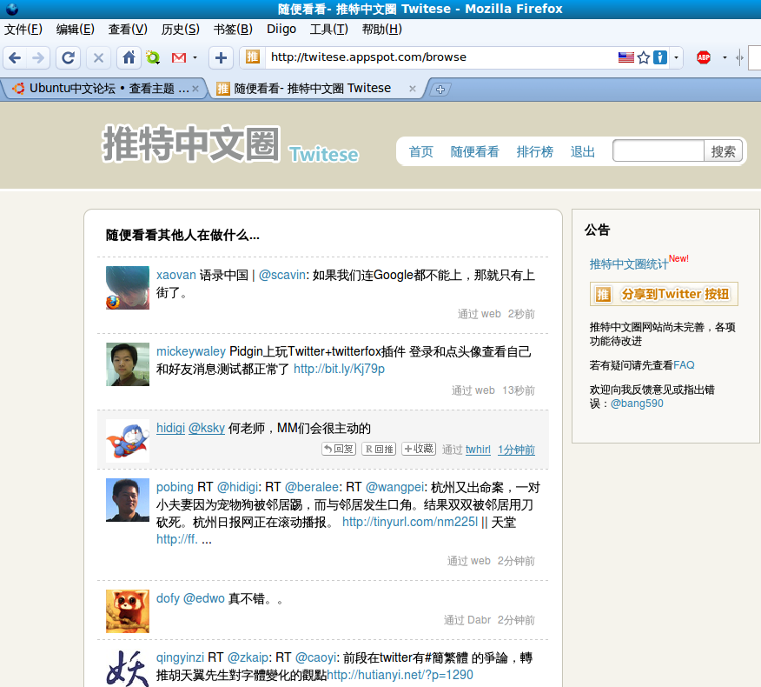Go back with the browser back arrow

point(15,58)
